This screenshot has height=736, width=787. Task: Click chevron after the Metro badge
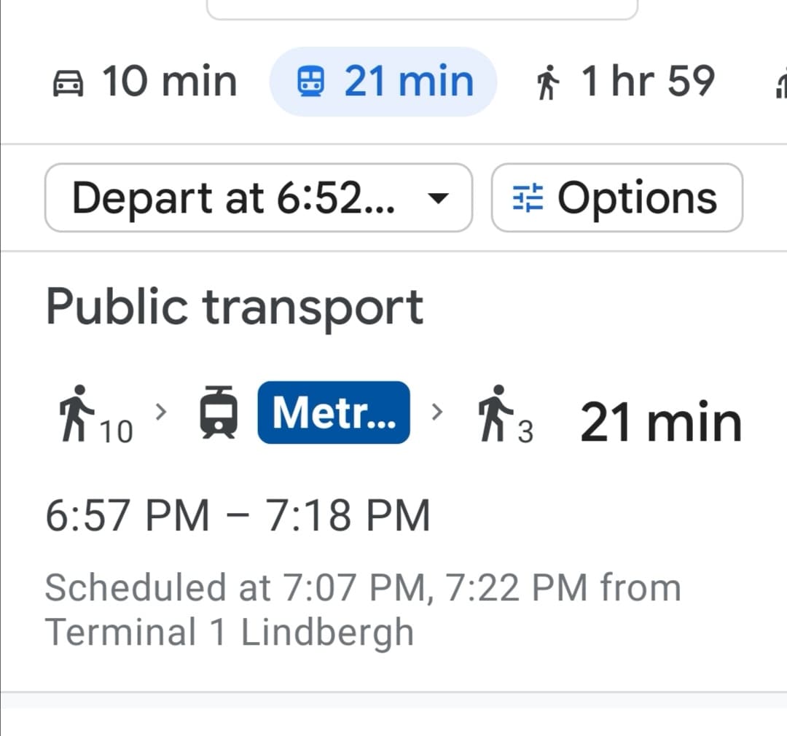437,412
